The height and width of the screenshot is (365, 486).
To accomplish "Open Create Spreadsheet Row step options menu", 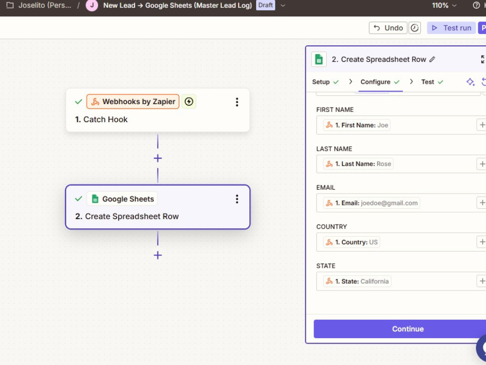I will pos(237,199).
